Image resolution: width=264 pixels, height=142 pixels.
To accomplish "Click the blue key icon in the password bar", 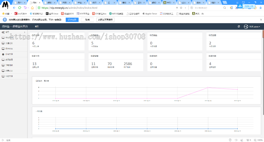I will pyautogui.click(x=5, y=20).
